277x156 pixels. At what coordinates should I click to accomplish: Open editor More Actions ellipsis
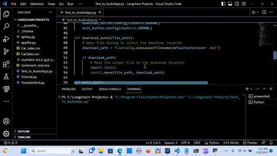(x=271, y=12)
